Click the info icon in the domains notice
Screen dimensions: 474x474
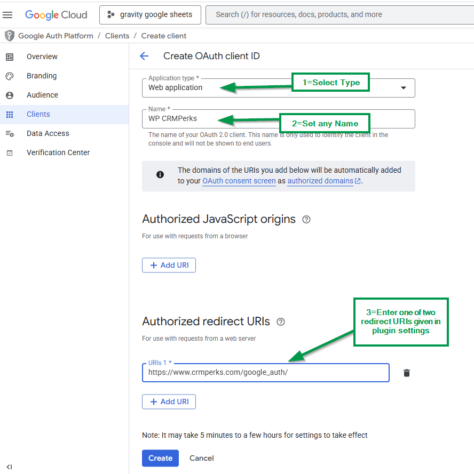[x=160, y=174]
